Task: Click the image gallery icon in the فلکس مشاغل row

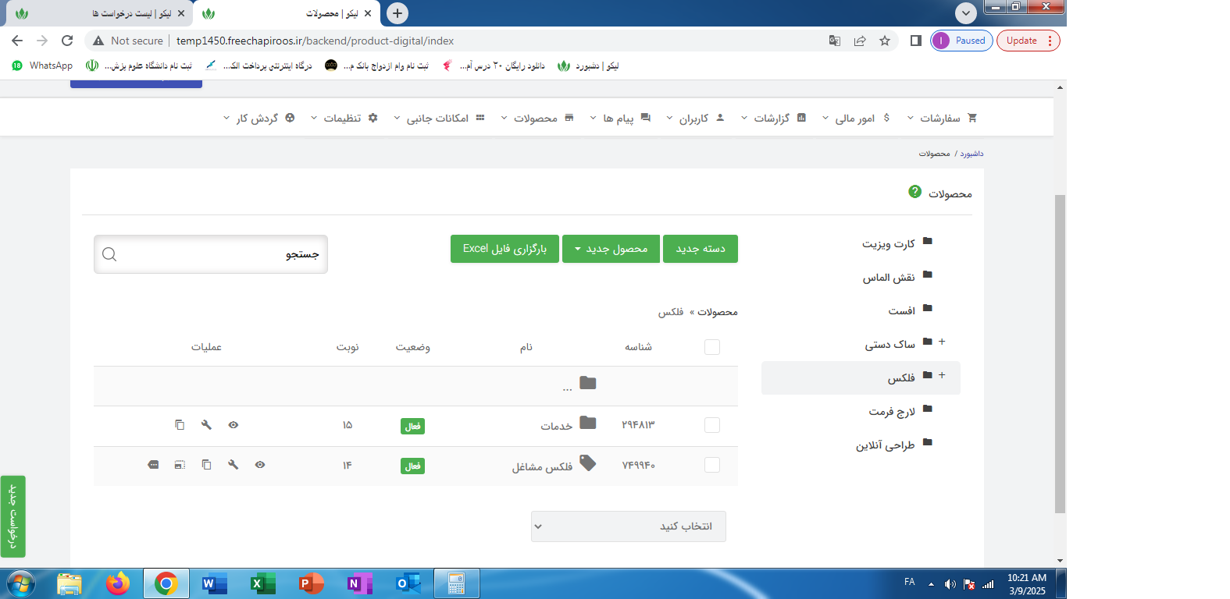Action: coord(180,465)
